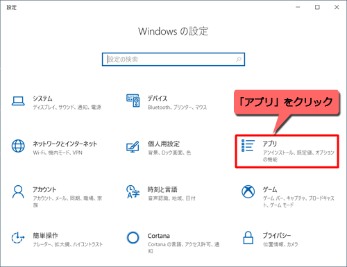Select the ネットワークとインターネット title
The width and height of the screenshot is (347, 267).
coord(65,144)
